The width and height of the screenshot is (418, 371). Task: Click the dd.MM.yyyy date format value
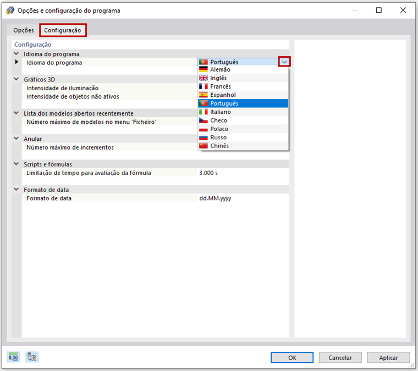[x=215, y=199]
